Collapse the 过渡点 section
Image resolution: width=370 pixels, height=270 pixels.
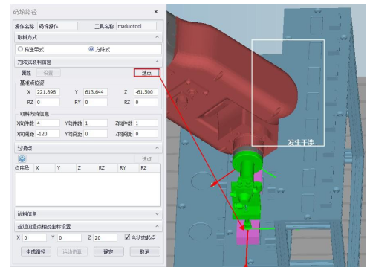[x=157, y=148]
